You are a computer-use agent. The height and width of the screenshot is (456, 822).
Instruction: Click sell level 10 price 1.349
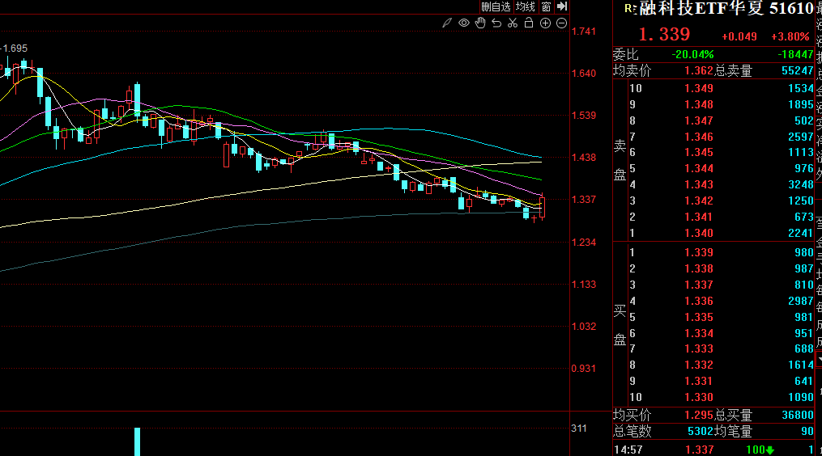(x=699, y=89)
